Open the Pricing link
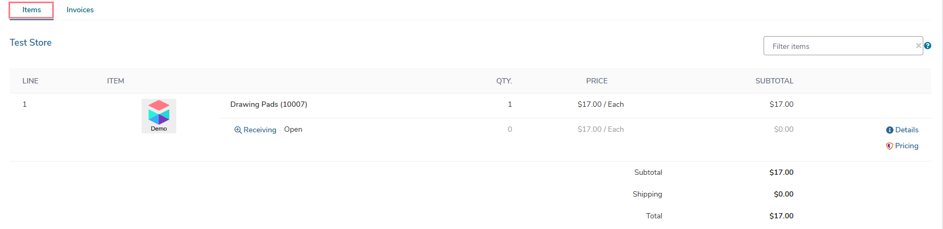This screenshot has height=229, width=943. point(907,146)
